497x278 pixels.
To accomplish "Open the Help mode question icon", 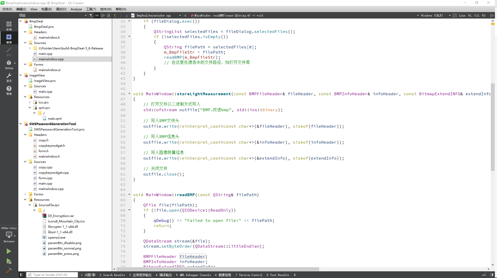I will pyautogui.click(x=9, y=90).
